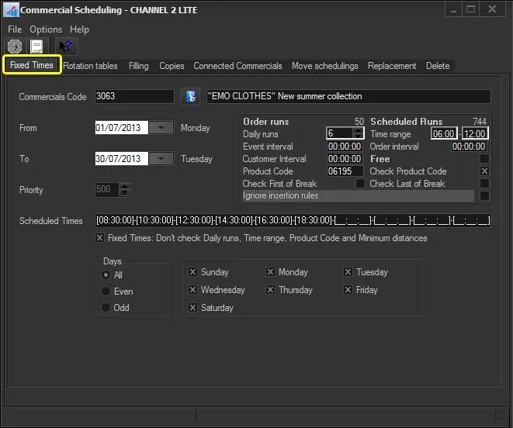Click the document report toolbar icon
The height and width of the screenshot is (428, 513).
pyautogui.click(x=36, y=47)
